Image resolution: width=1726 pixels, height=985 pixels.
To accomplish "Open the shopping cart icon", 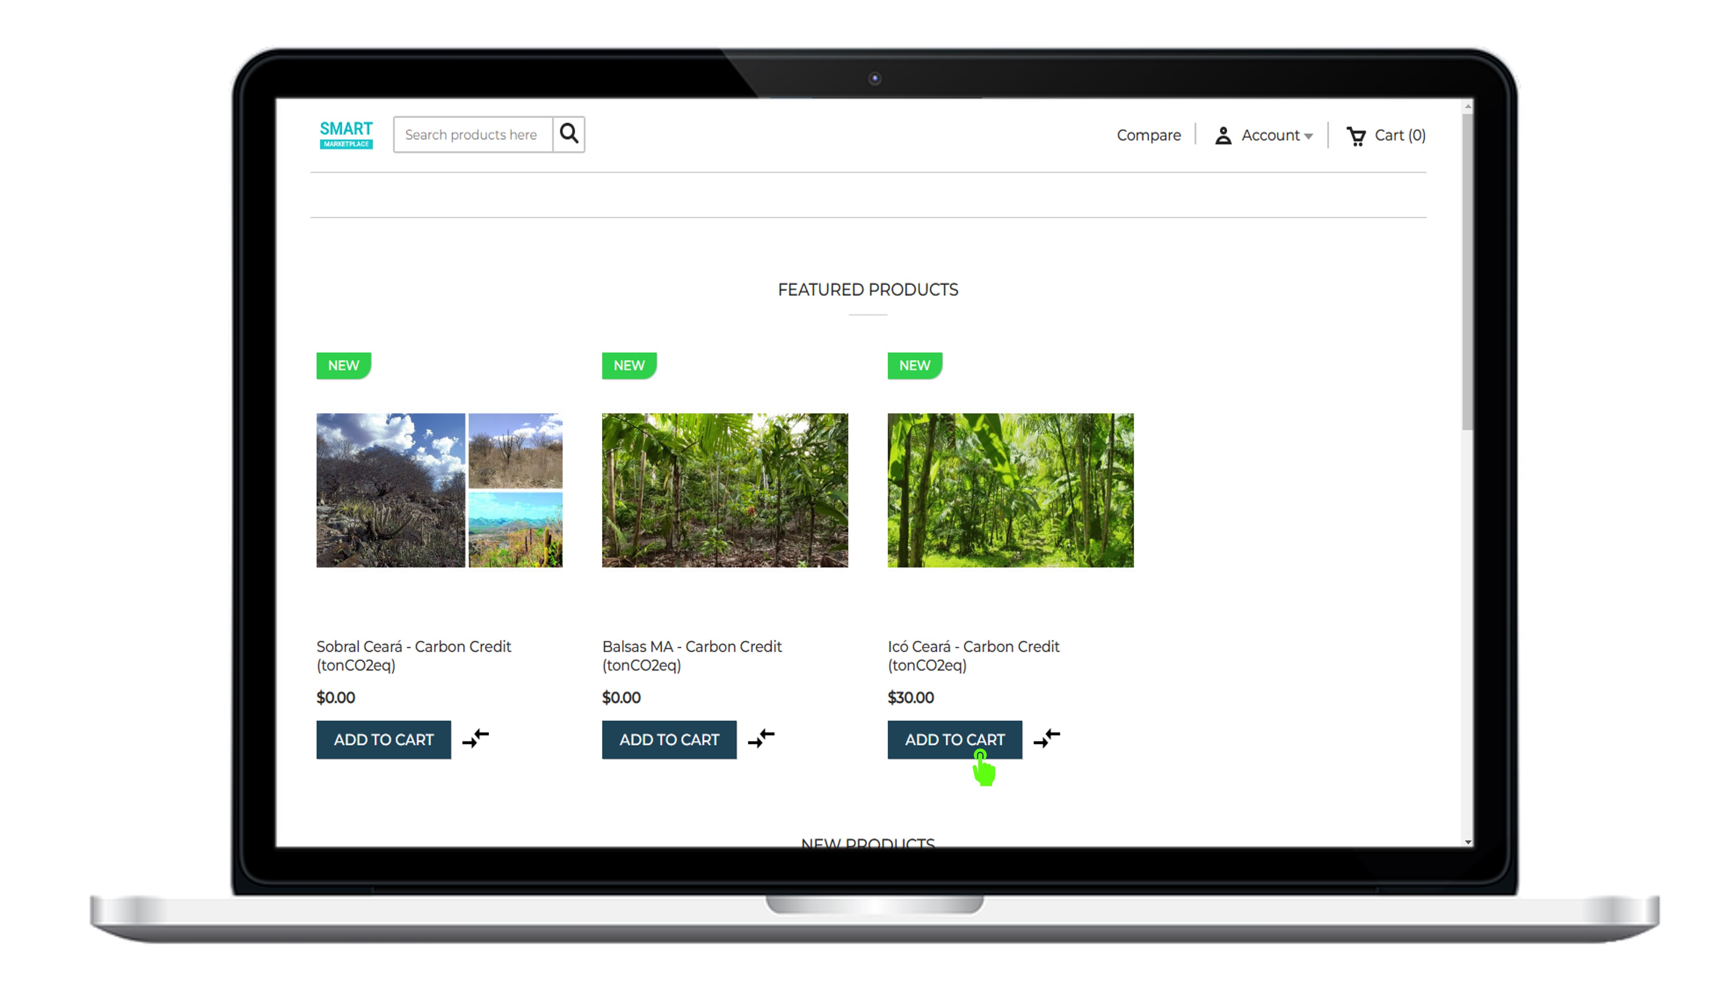I will coord(1356,135).
